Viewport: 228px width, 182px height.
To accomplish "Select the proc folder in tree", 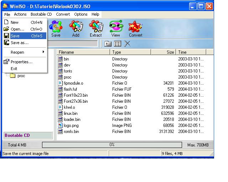I will pyautogui.click(x=21, y=76).
